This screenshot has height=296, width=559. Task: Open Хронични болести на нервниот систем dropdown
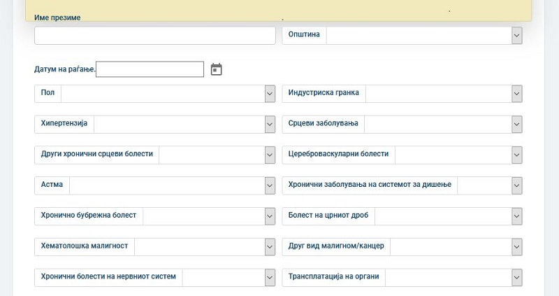pos(229,278)
